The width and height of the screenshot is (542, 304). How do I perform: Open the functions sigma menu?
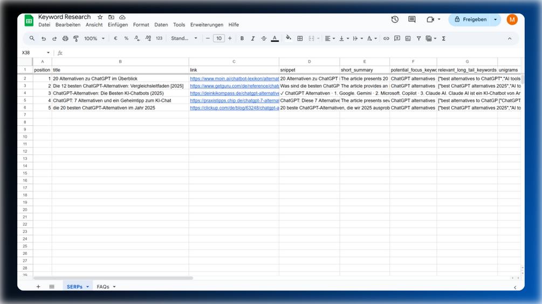[x=443, y=39]
